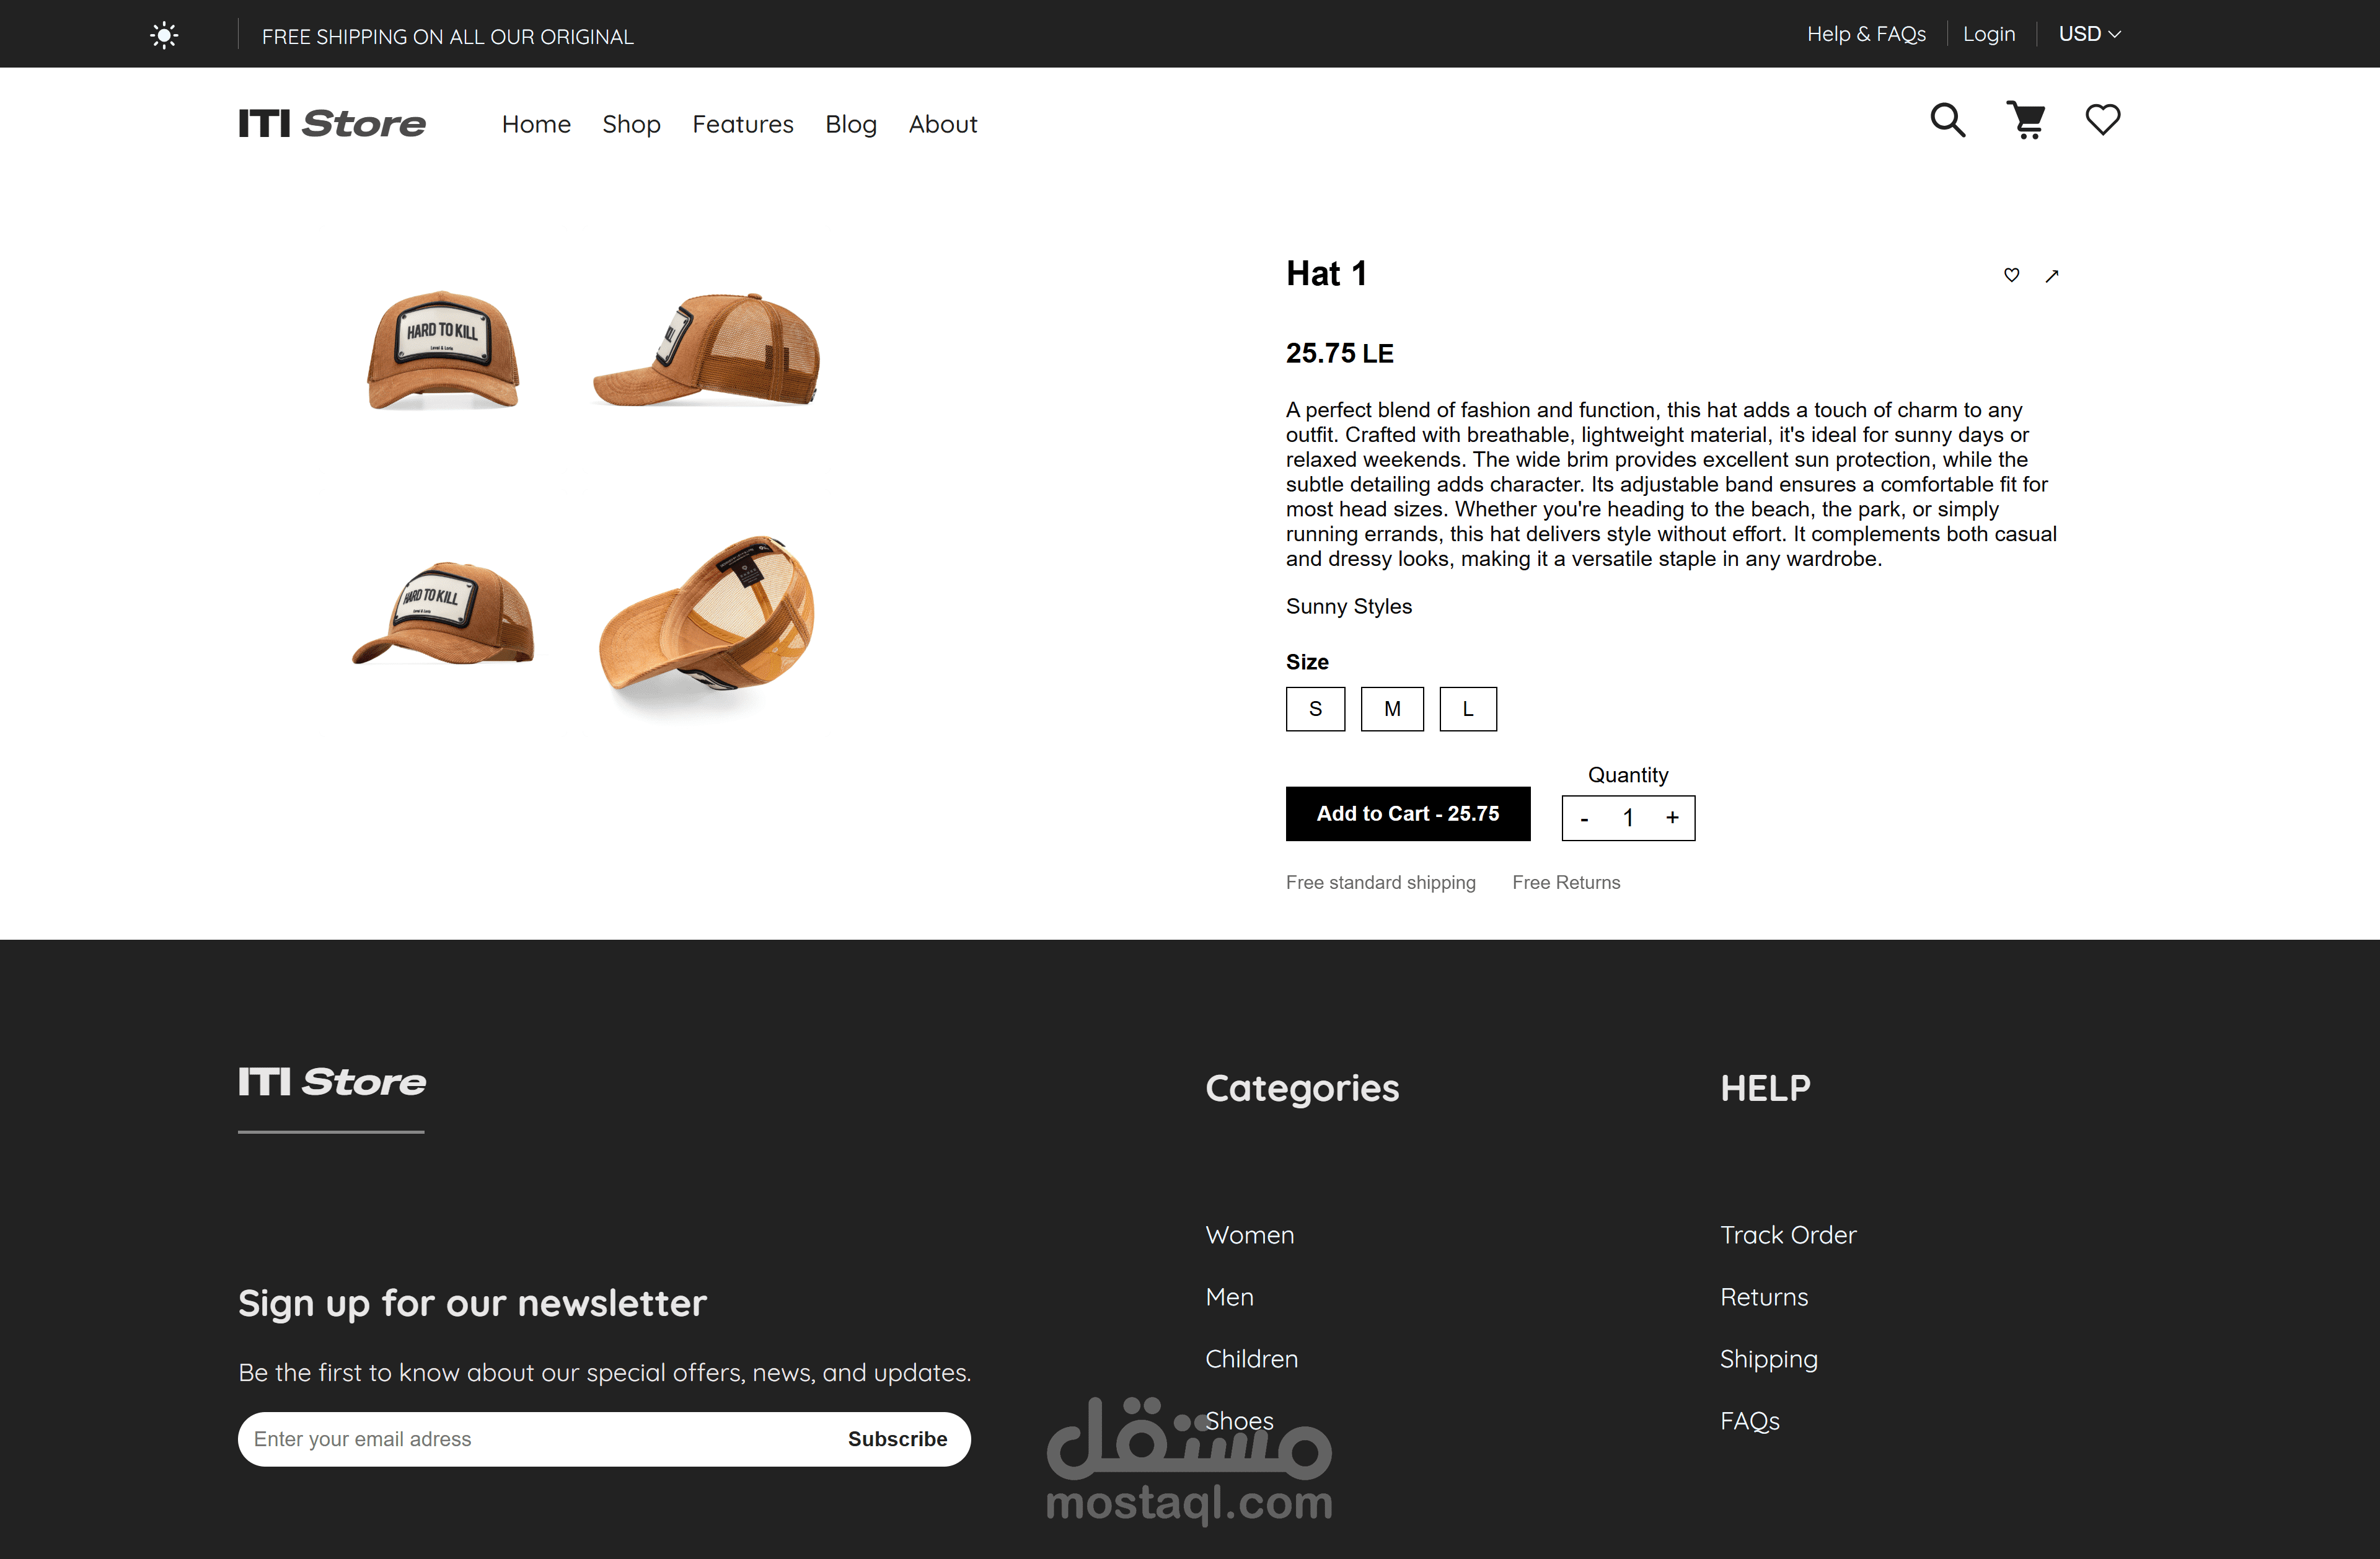Image resolution: width=2380 pixels, height=1559 pixels.
Task: Open wishlist via header heart icon
Action: click(2102, 120)
